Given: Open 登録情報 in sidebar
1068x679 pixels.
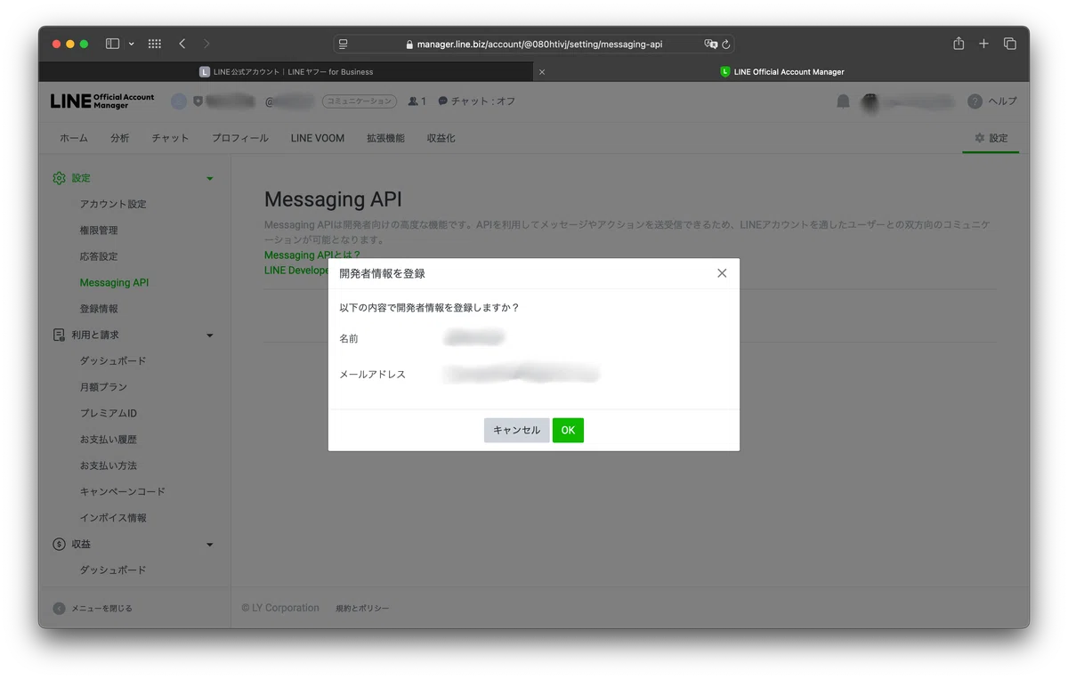Looking at the screenshot, I should 99,309.
